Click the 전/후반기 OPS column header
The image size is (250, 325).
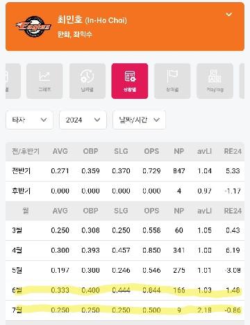151,151
